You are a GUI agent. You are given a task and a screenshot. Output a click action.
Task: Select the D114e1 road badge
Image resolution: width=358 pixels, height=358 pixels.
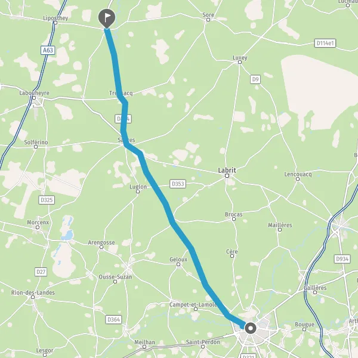pos(325,43)
